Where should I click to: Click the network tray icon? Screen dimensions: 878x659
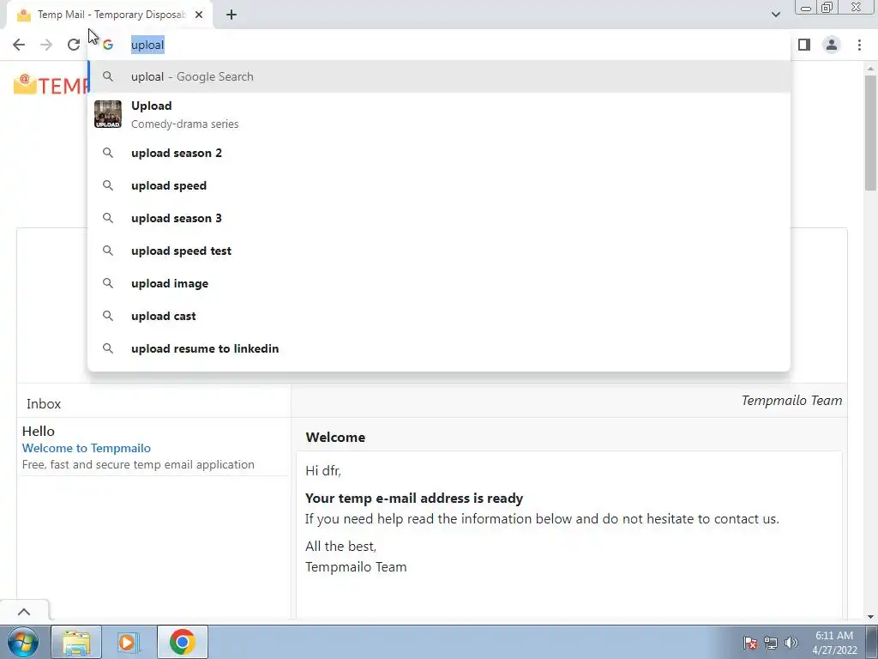771,643
